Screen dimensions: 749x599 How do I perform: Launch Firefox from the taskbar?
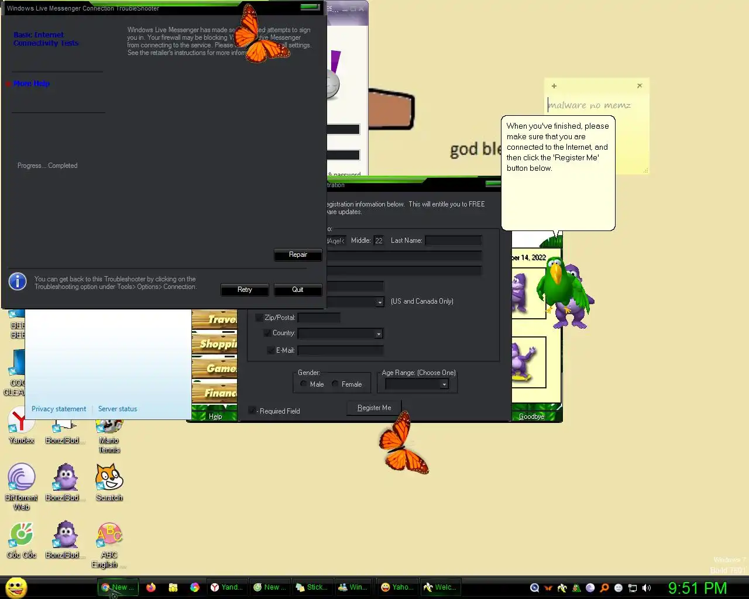(x=151, y=587)
